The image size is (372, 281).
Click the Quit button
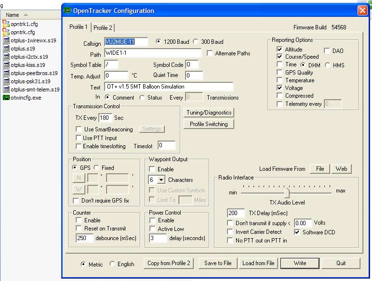tap(341, 263)
